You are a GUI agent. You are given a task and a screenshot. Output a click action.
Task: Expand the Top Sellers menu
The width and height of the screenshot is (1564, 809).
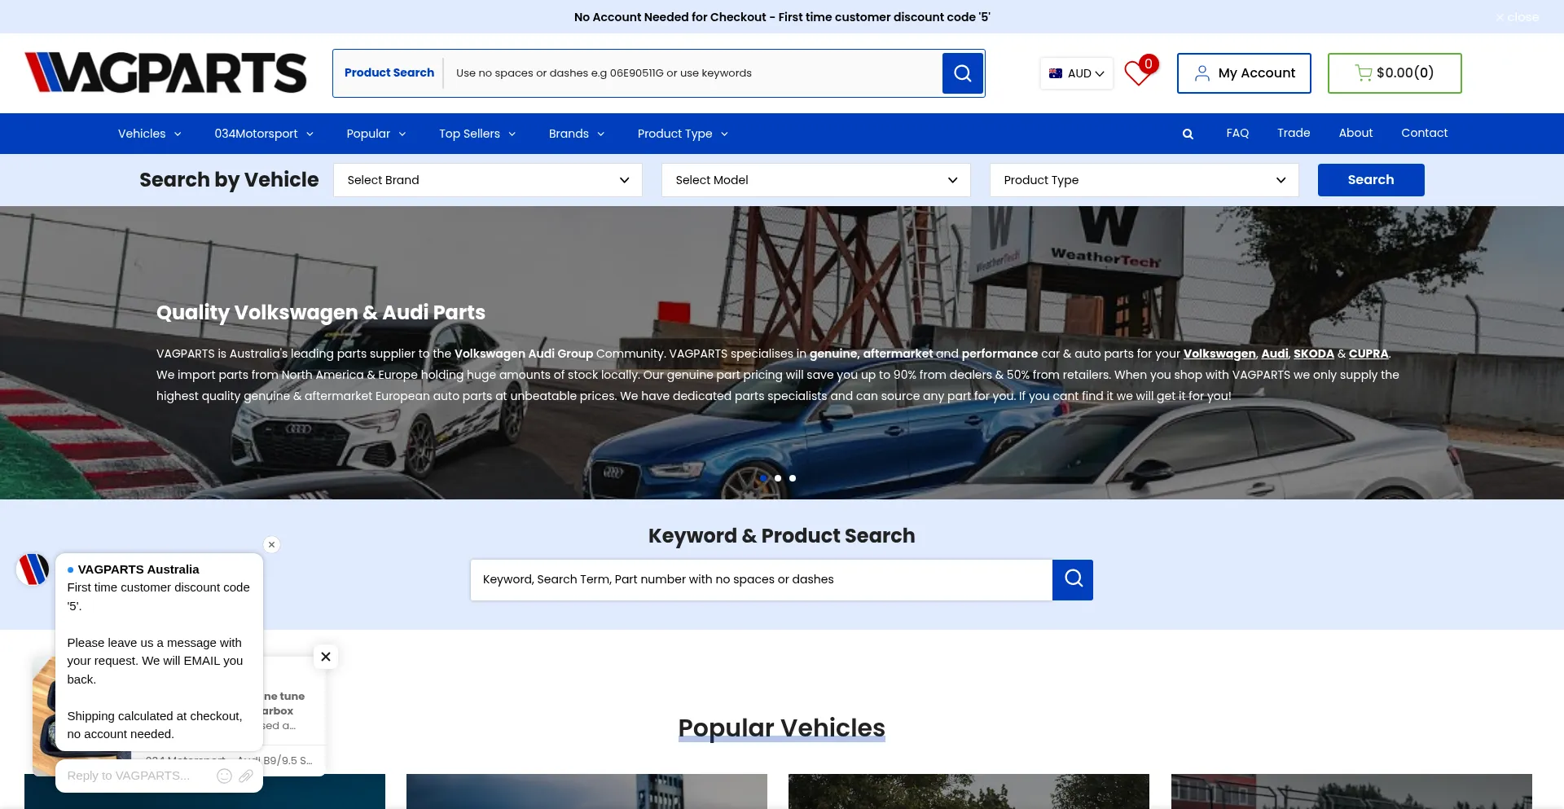point(477,134)
